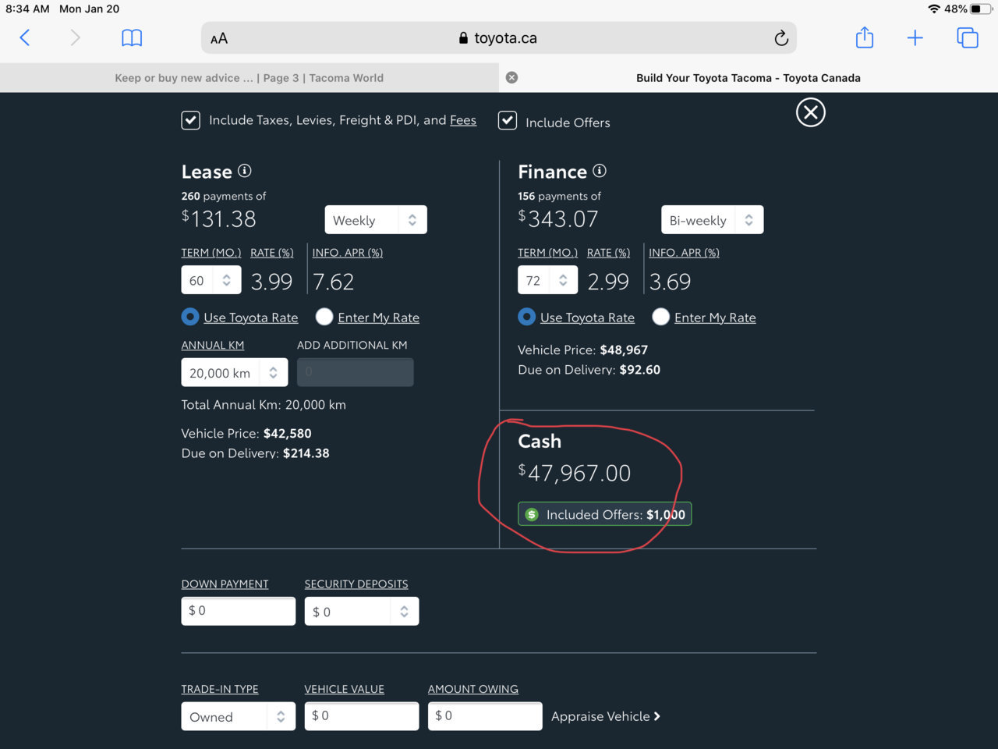Image resolution: width=998 pixels, height=749 pixels.
Task: Open the Bi-weekly finance frequency dropdown
Action: click(713, 220)
